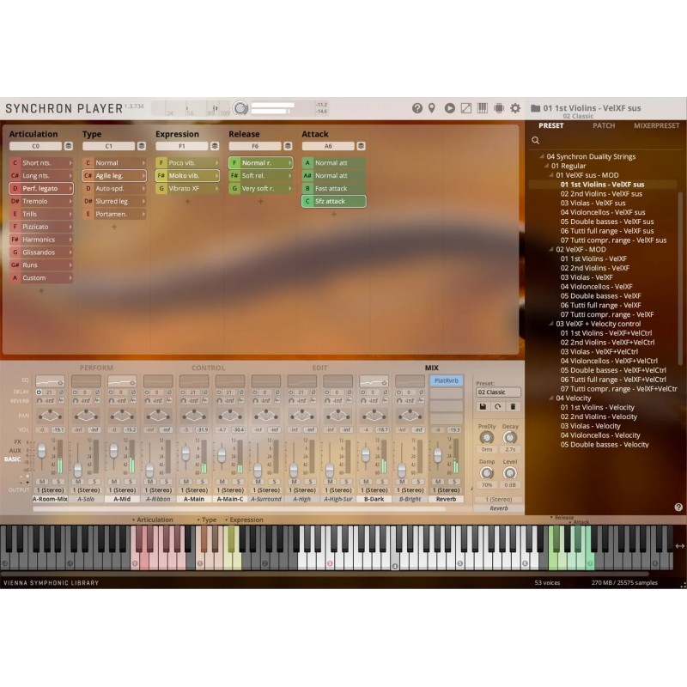Switch to the MIXERPRESET tab

click(x=656, y=125)
